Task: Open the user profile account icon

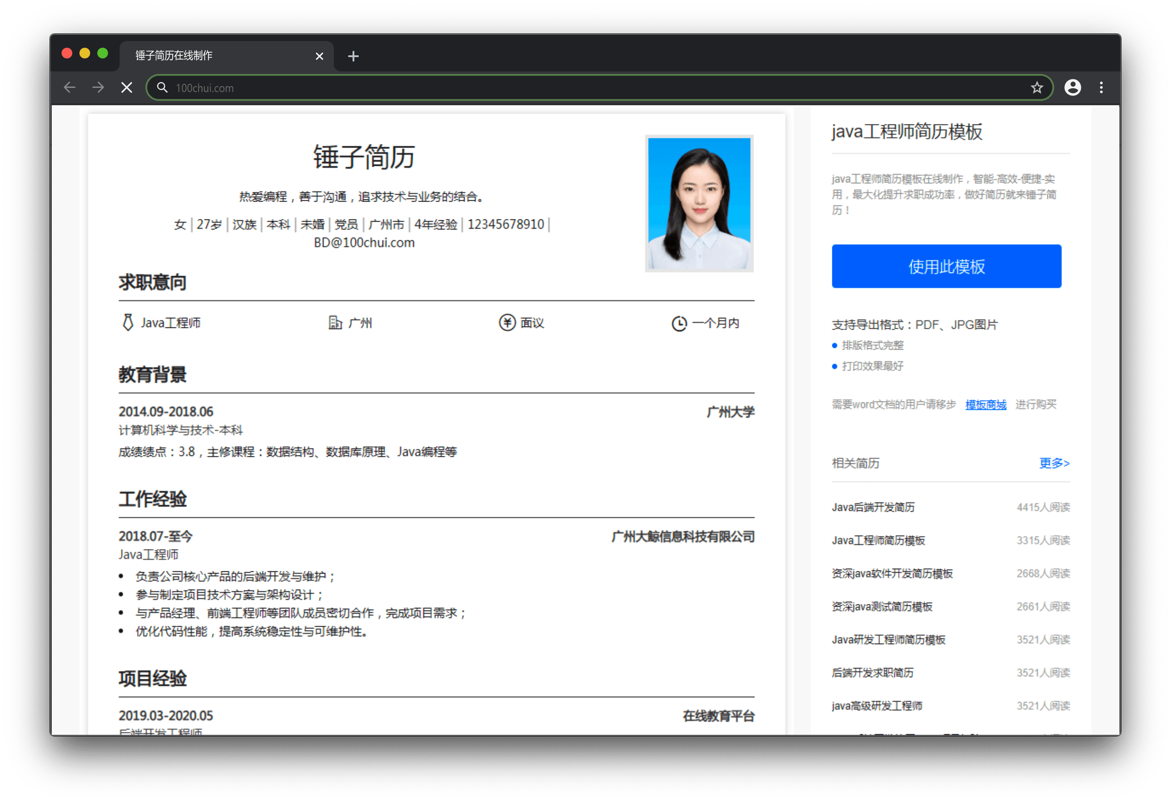Action: 1073,88
